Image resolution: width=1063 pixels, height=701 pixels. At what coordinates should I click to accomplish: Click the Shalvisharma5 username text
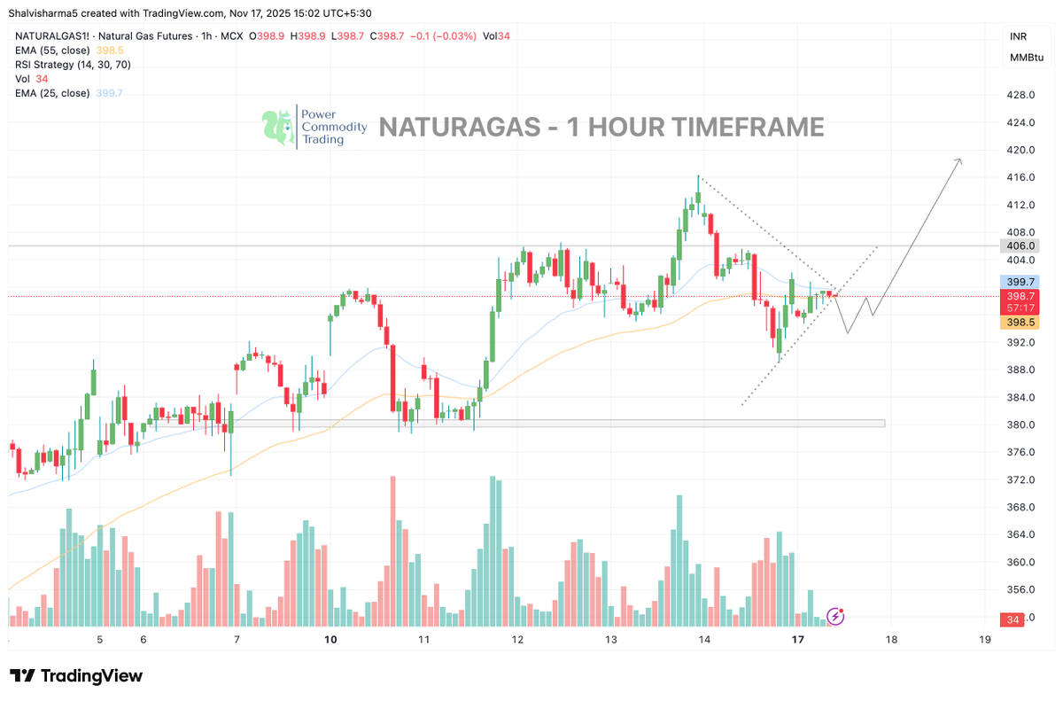click(49, 12)
